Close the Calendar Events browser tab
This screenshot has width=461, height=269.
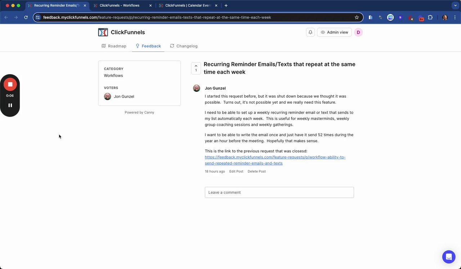(216, 5)
